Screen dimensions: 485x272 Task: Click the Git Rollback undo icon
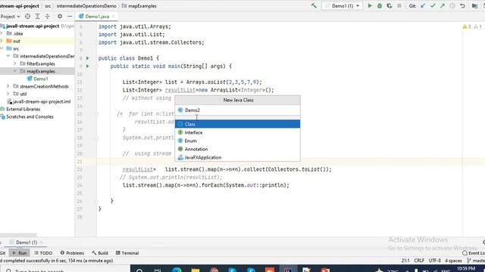[x=462, y=5]
